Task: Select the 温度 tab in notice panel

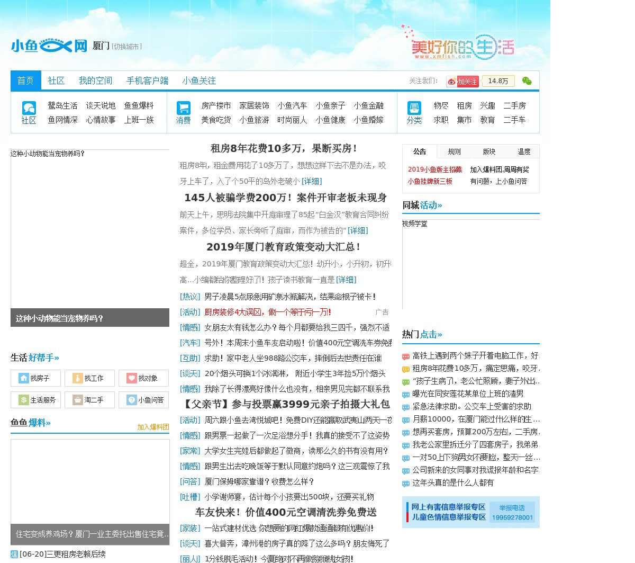Action: click(x=524, y=151)
